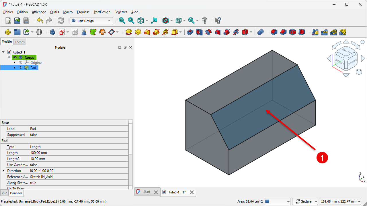367x206 pixels.
Task: Create a new sketch
Action: tap(62, 32)
